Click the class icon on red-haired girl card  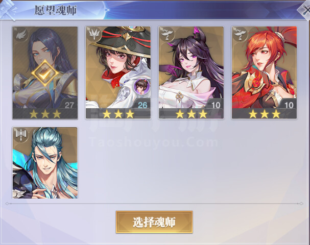(x=240, y=34)
